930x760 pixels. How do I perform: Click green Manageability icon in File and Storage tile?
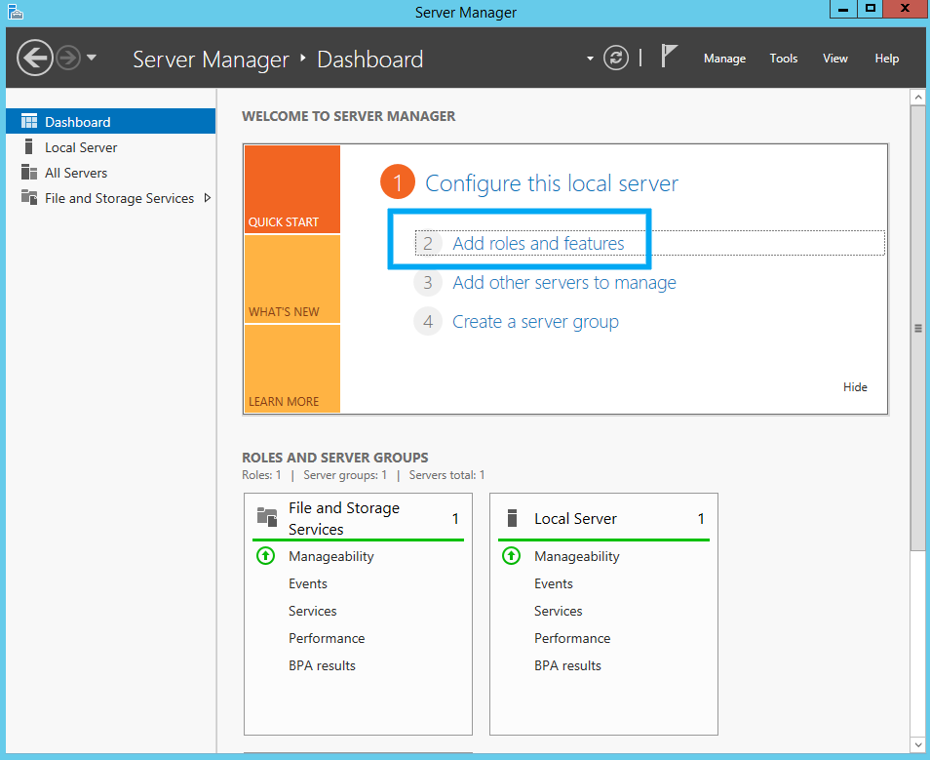click(x=266, y=556)
